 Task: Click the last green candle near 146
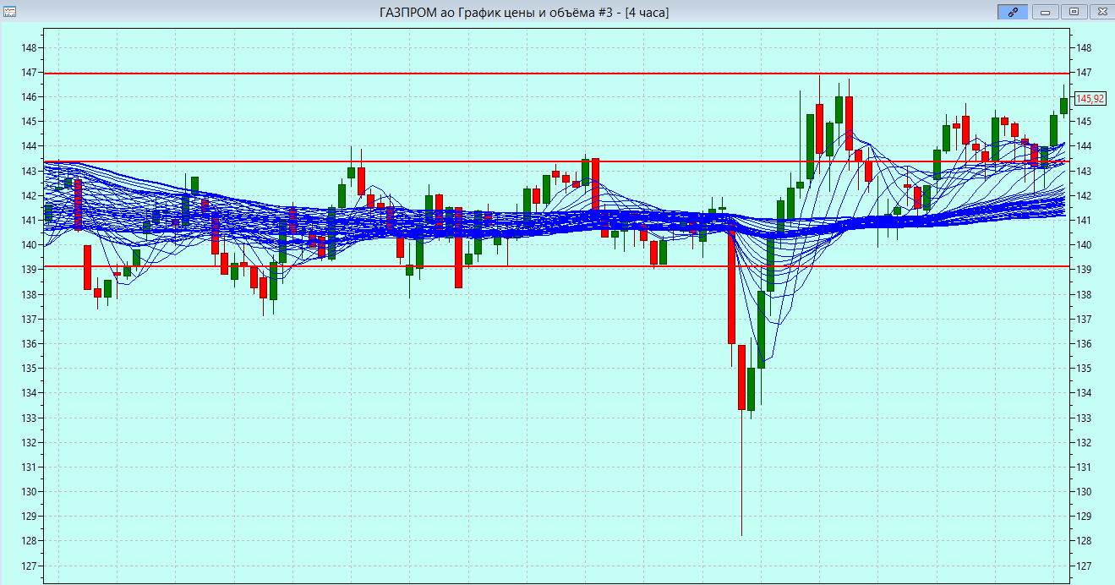coord(1064,106)
